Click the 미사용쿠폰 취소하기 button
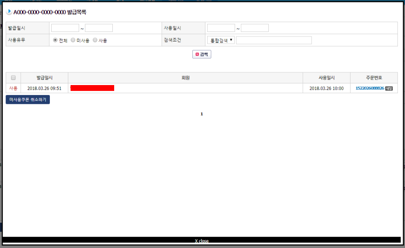405x248 pixels. tap(28, 99)
